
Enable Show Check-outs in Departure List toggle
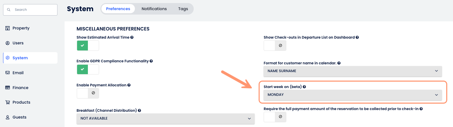coord(275,45)
